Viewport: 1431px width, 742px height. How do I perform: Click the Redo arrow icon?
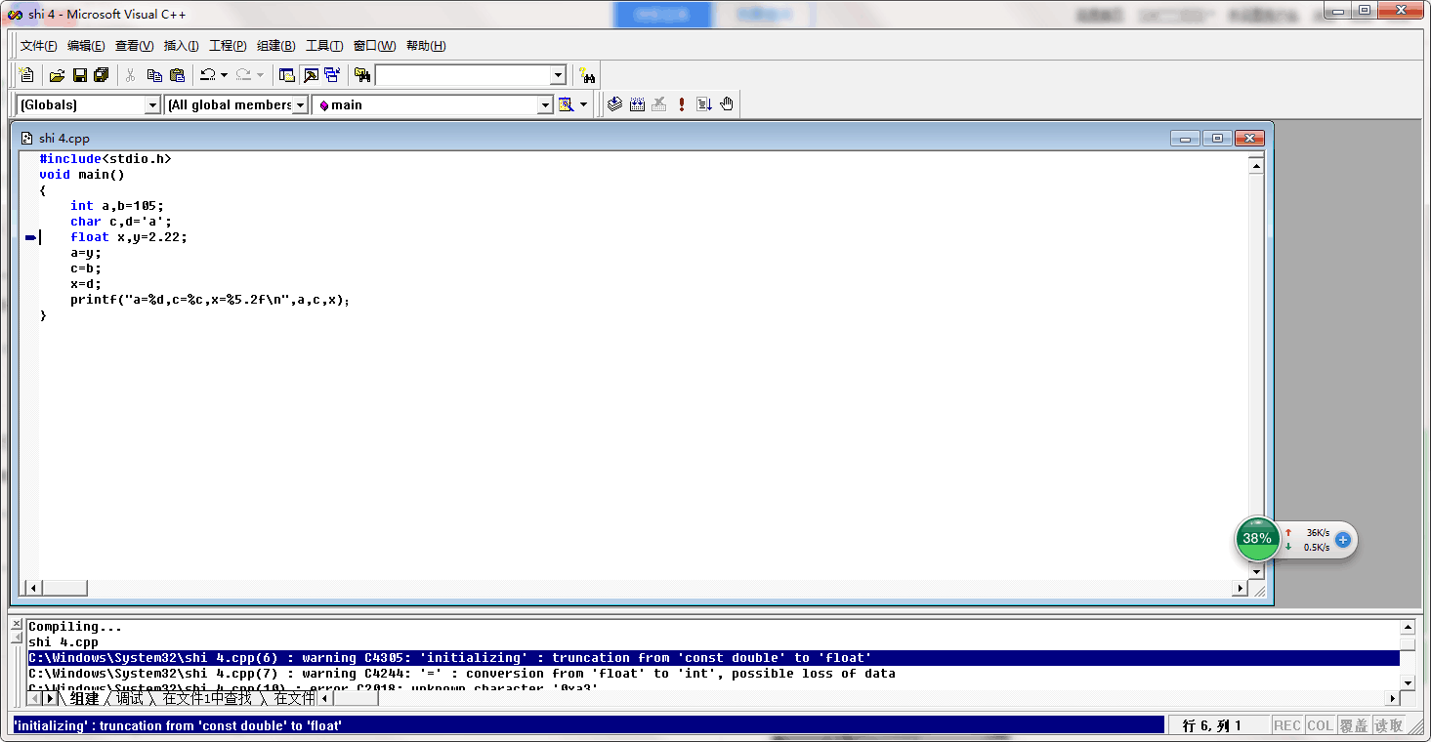[x=243, y=75]
